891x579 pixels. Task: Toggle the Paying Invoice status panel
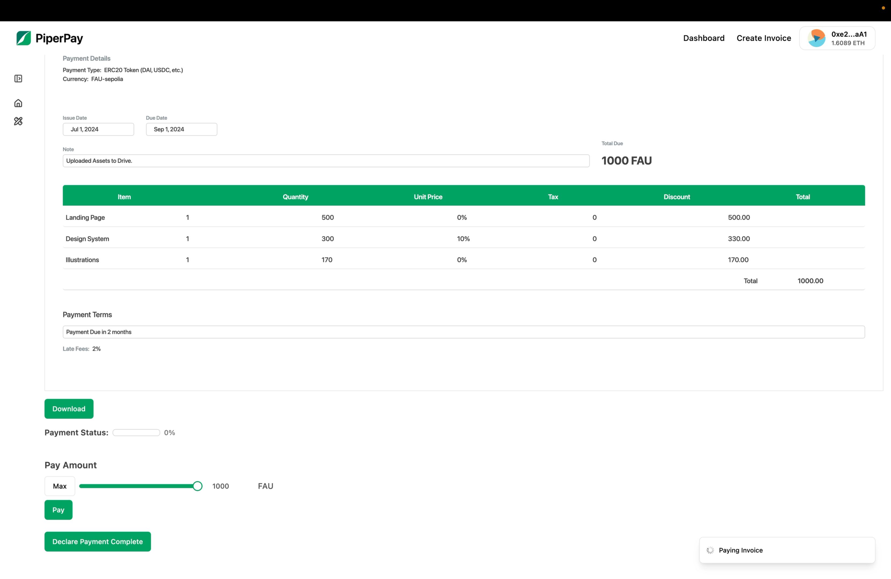tap(786, 550)
